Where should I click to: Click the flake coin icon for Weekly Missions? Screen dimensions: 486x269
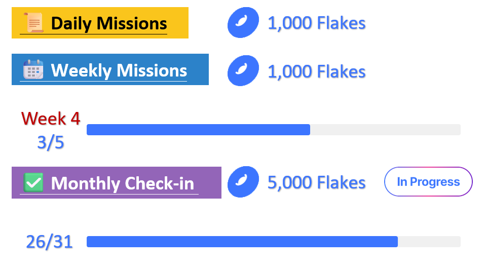pyautogui.click(x=243, y=70)
